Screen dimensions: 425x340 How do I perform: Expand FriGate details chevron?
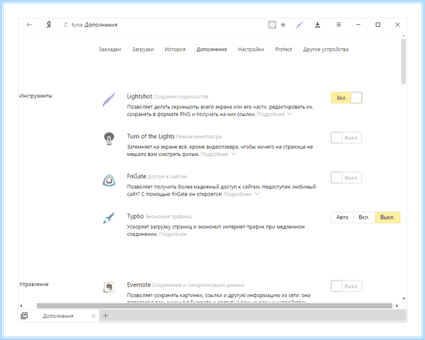(x=257, y=194)
